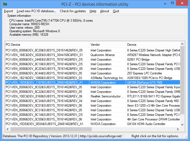The width and height of the screenshot is (190, 141).
Task: Minimize the PCI-Z window
Action: click(165, 4)
